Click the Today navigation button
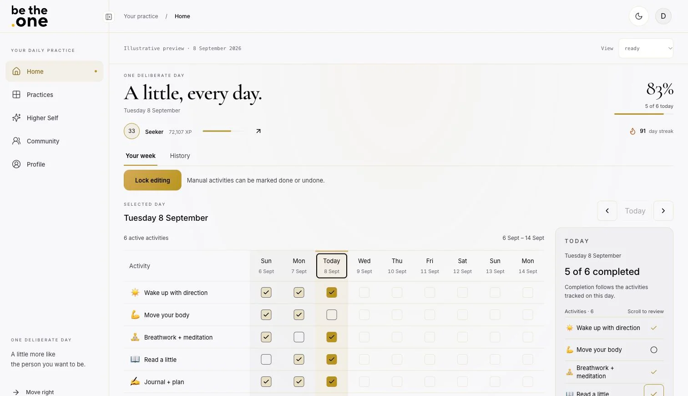Viewport: 688px width, 396px height. click(635, 211)
